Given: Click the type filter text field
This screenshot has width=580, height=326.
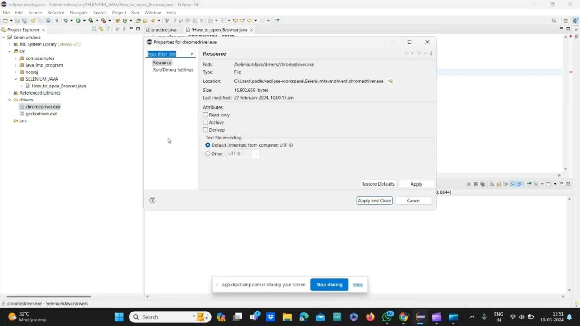Looking at the screenshot, I should [x=168, y=54].
